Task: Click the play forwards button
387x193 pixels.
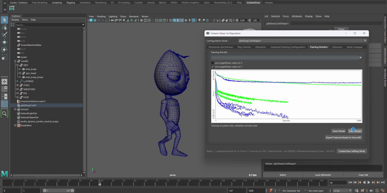Action: click(x=369, y=183)
